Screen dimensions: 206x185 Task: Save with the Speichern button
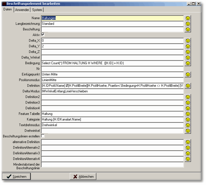point(16,177)
